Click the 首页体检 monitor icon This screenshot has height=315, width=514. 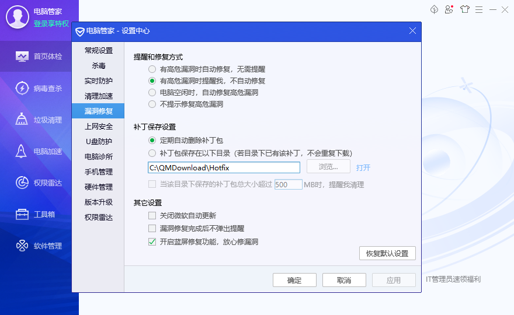(x=22, y=57)
